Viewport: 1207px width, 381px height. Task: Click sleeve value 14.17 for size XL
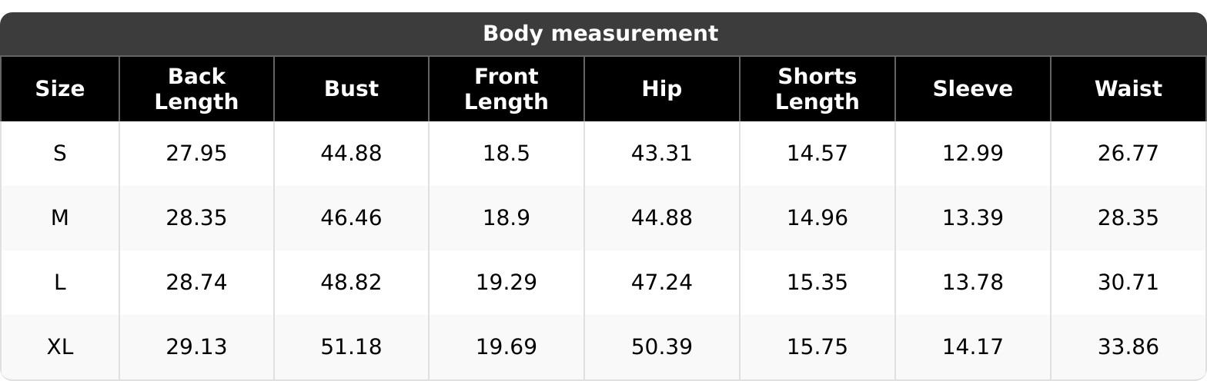[x=972, y=347]
